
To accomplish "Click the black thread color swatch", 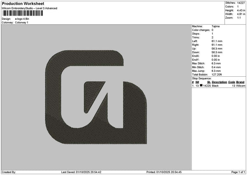I will click(x=201, y=85).
